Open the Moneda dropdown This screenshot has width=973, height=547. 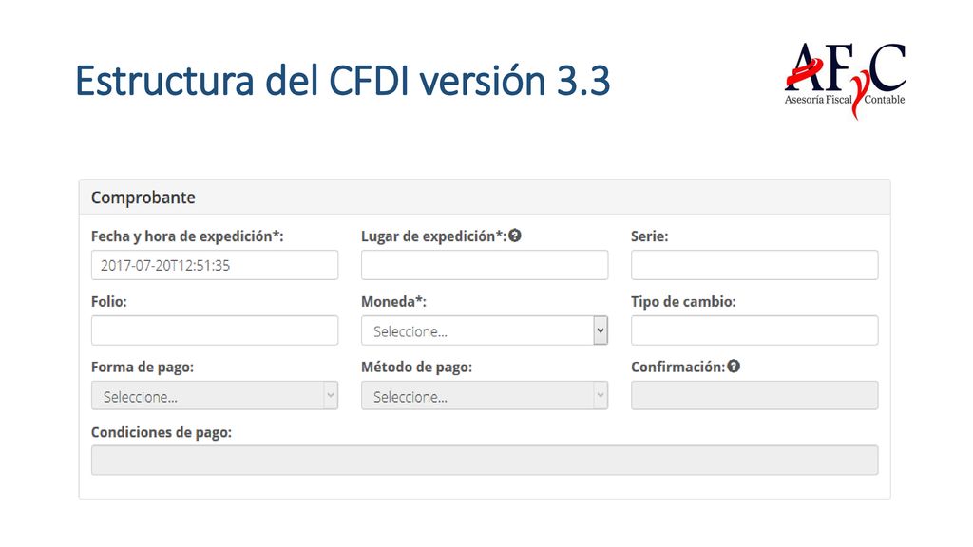coord(485,330)
